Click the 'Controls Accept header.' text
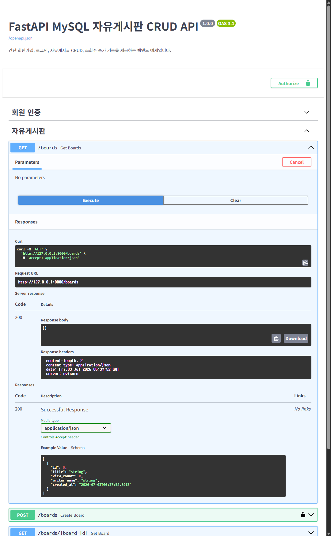The image size is (331, 536). [60, 437]
